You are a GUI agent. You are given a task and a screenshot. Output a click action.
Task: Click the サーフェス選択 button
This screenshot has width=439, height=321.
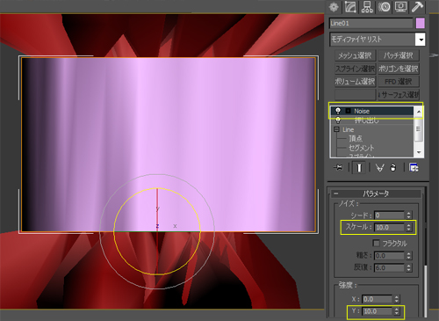[399, 95]
